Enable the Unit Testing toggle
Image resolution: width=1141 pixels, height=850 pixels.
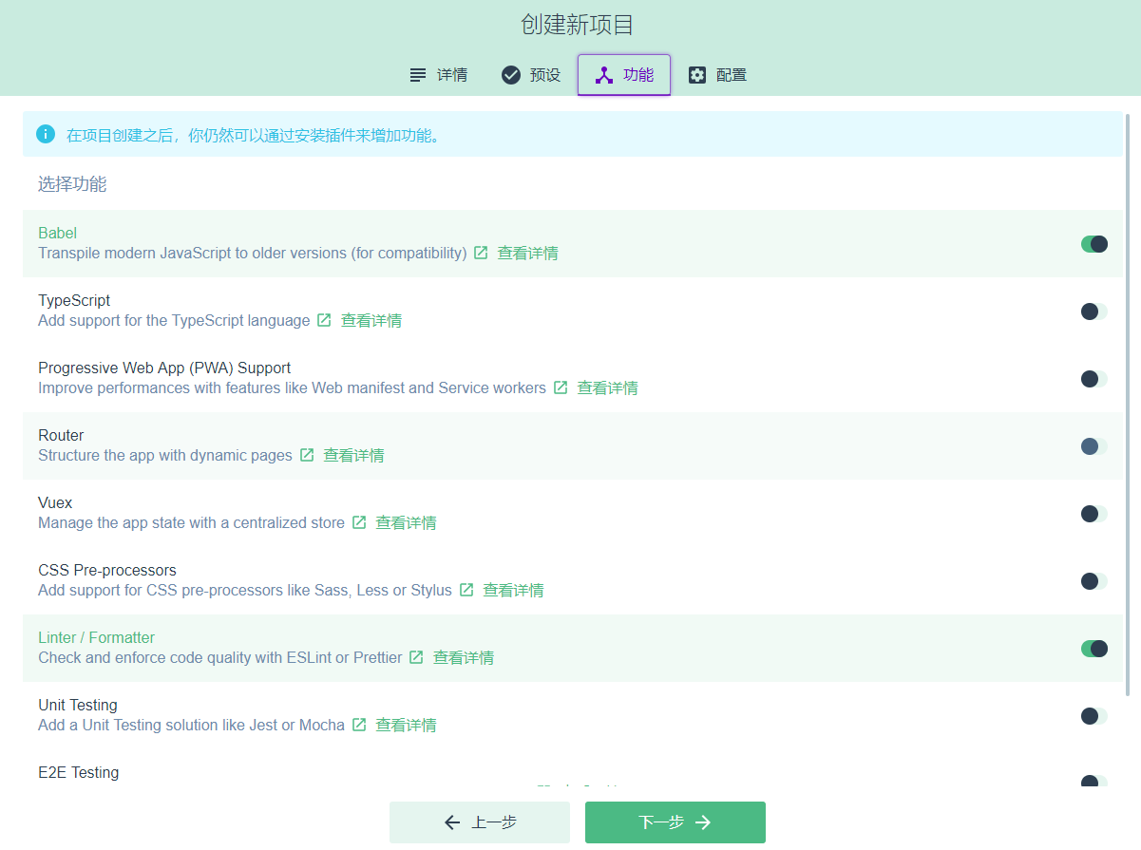click(x=1094, y=716)
